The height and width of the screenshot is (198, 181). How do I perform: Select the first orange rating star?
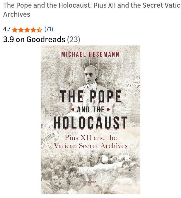coord(15,30)
